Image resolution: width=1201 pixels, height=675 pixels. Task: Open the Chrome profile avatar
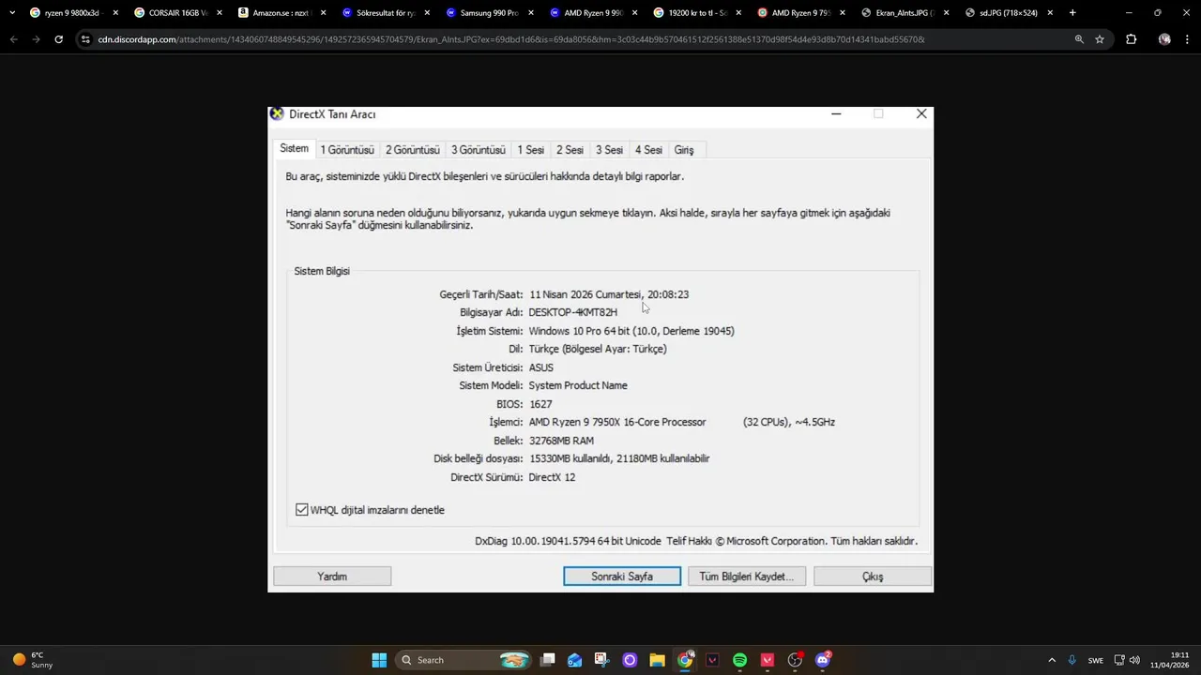pos(1164,39)
